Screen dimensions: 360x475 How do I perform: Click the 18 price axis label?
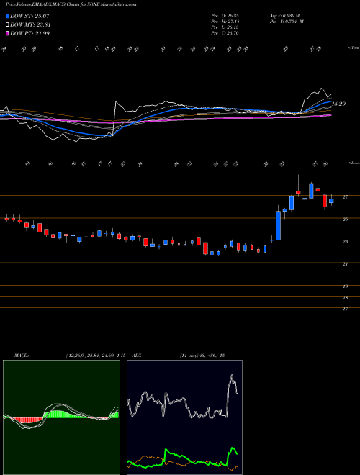coord(345,298)
